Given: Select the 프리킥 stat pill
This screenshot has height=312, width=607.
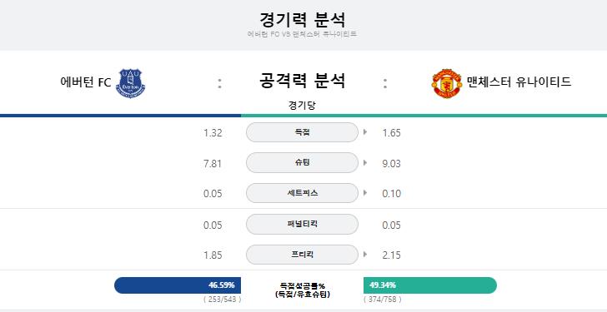Looking at the screenshot, I should pos(302,255).
